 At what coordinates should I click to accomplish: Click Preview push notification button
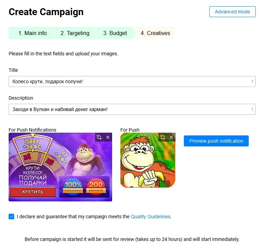point(216,141)
